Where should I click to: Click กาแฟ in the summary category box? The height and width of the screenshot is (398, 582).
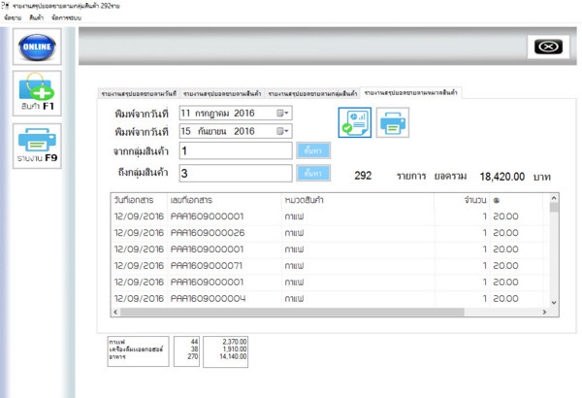[117, 342]
